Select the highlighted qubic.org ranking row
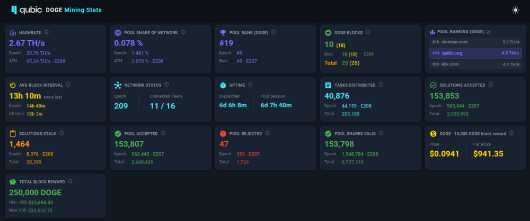This screenshot has width=530, height=221. (475, 53)
